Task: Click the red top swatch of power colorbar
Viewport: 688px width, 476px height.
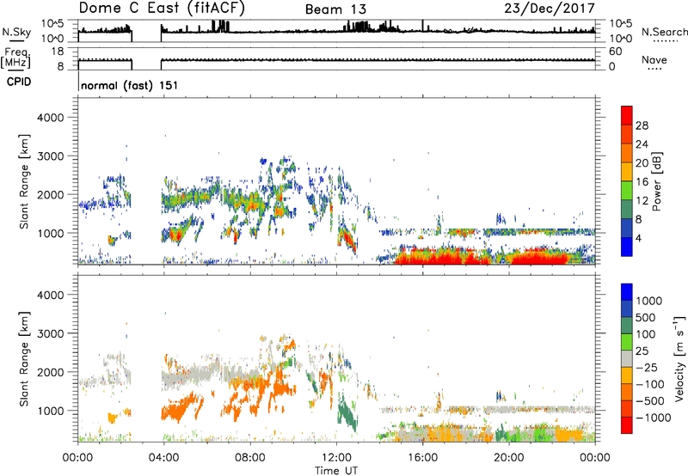Action: pyautogui.click(x=627, y=115)
